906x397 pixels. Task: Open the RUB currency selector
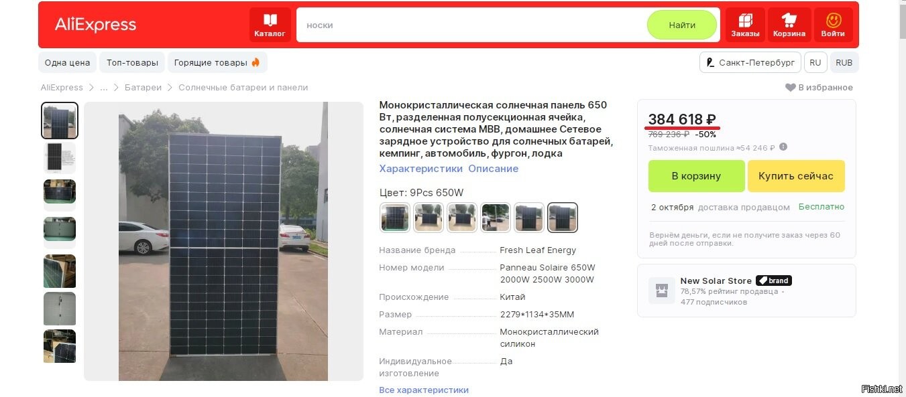[x=844, y=62]
